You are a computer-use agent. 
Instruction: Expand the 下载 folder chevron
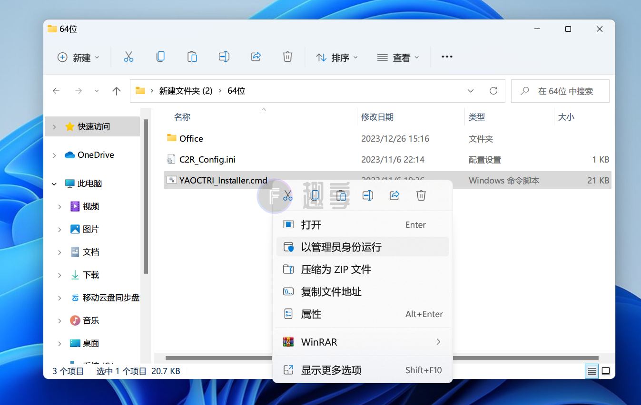(59, 275)
